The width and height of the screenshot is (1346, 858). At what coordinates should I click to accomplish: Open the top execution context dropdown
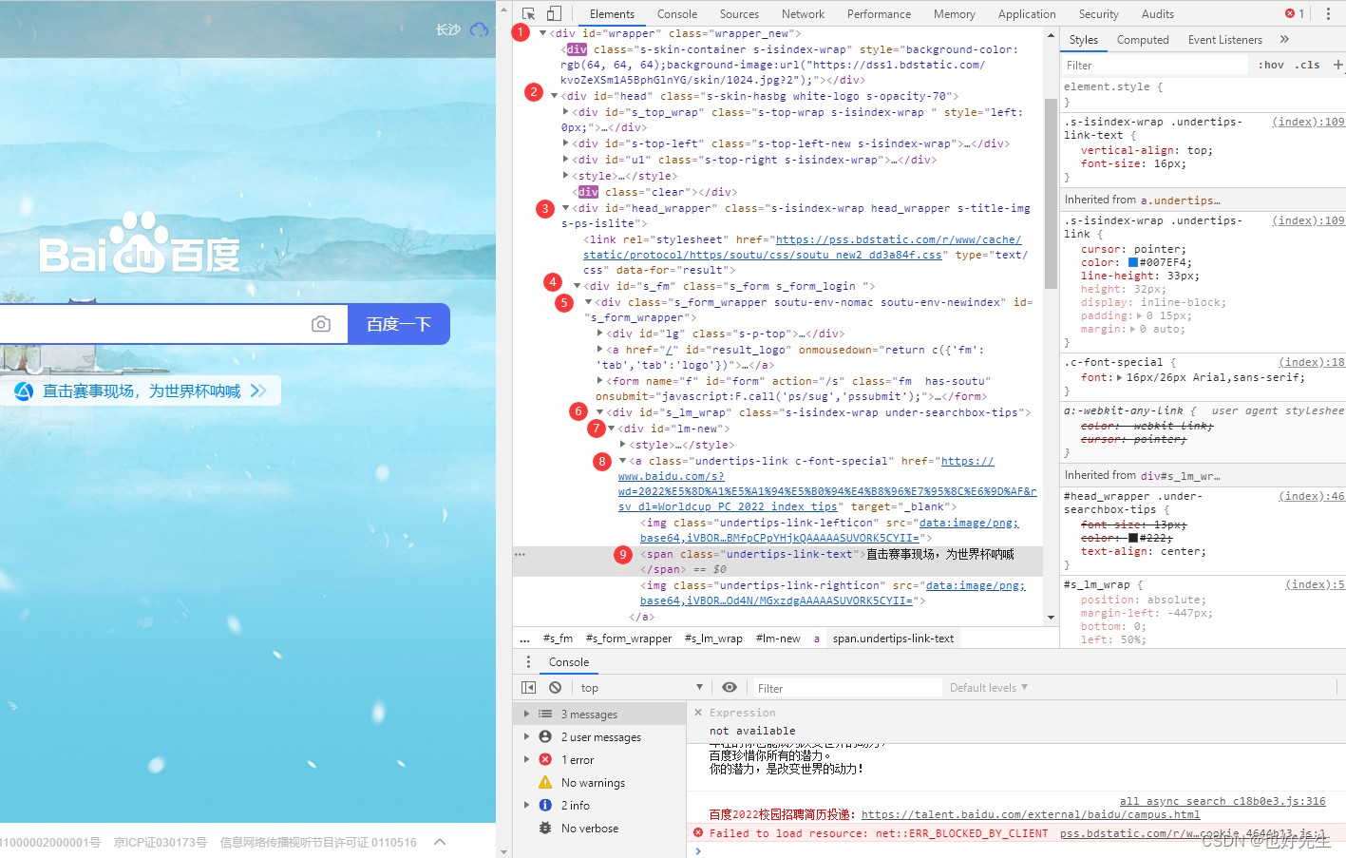tap(641, 687)
